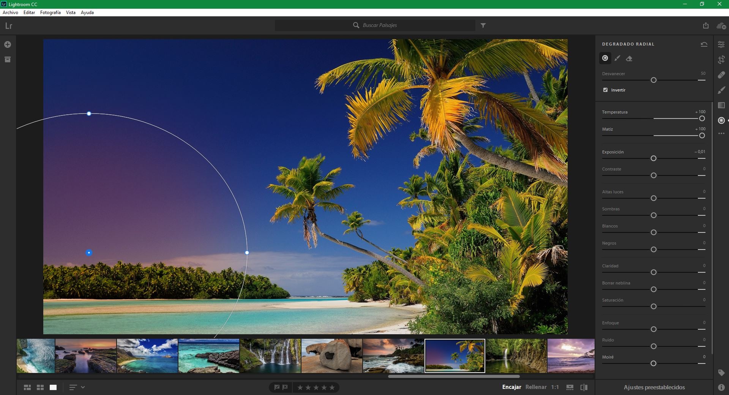729x395 pixels.
Task: Open the three-dots more options menu
Action: coord(721,134)
